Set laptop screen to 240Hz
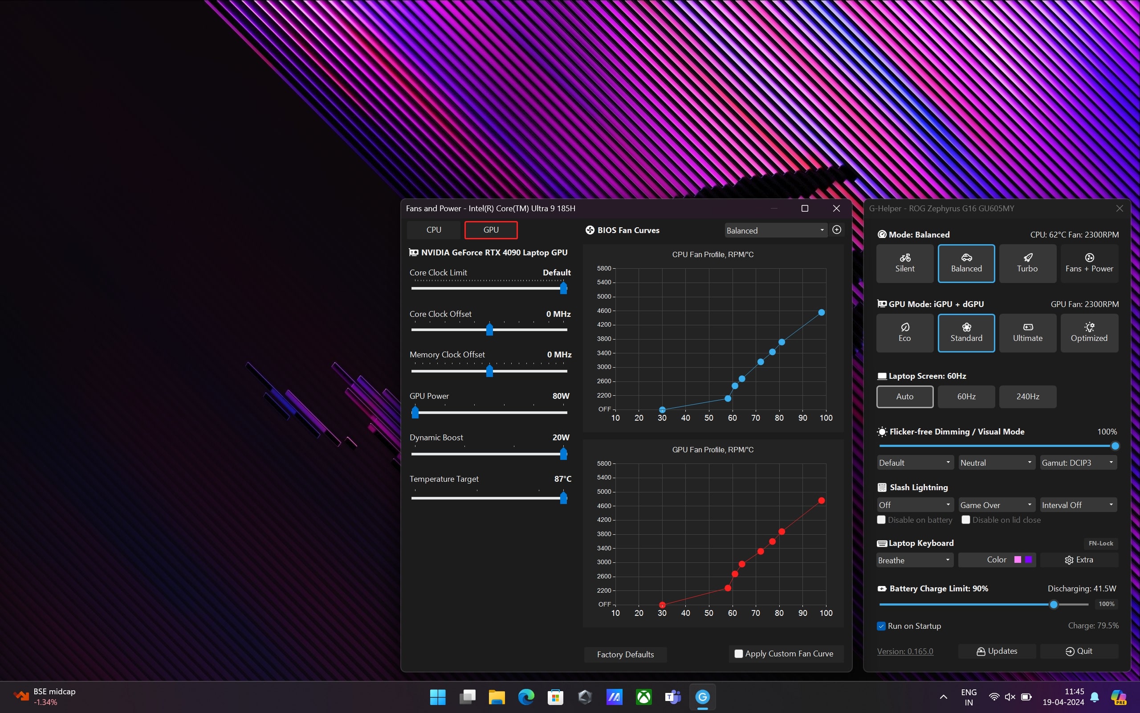Screen dimensions: 1140x713 click(1027, 397)
